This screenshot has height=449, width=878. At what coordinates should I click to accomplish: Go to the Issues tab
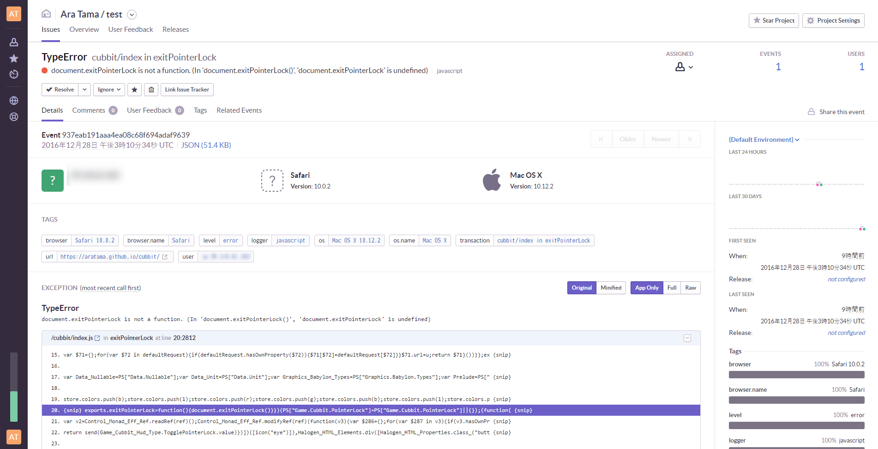pos(51,30)
